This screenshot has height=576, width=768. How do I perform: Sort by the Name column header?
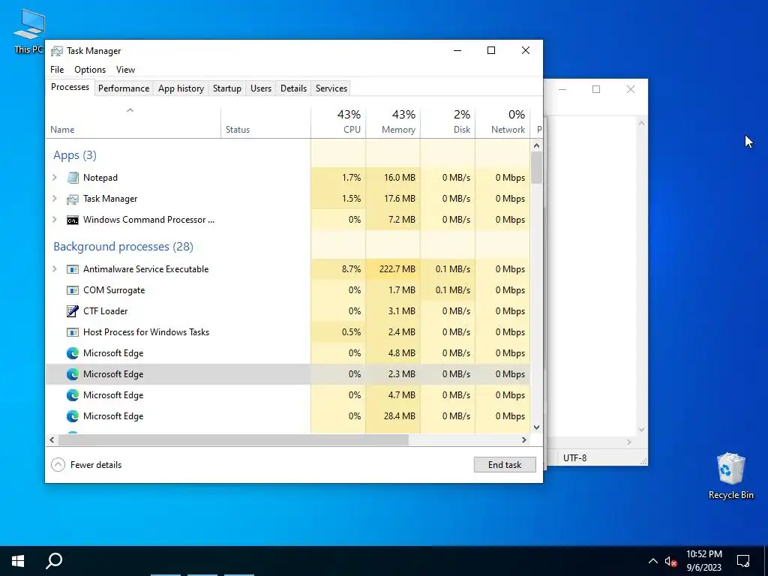tap(133, 122)
